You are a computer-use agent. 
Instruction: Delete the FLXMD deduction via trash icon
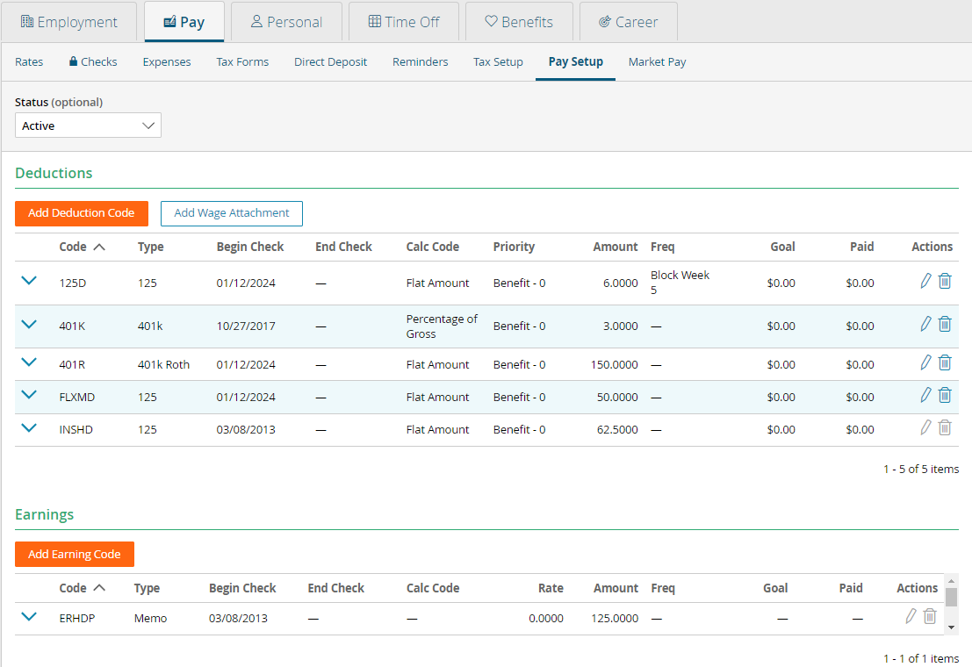click(x=945, y=395)
